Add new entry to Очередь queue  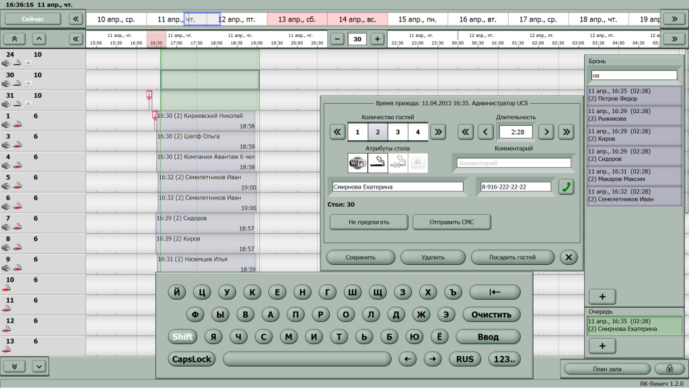click(x=602, y=346)
